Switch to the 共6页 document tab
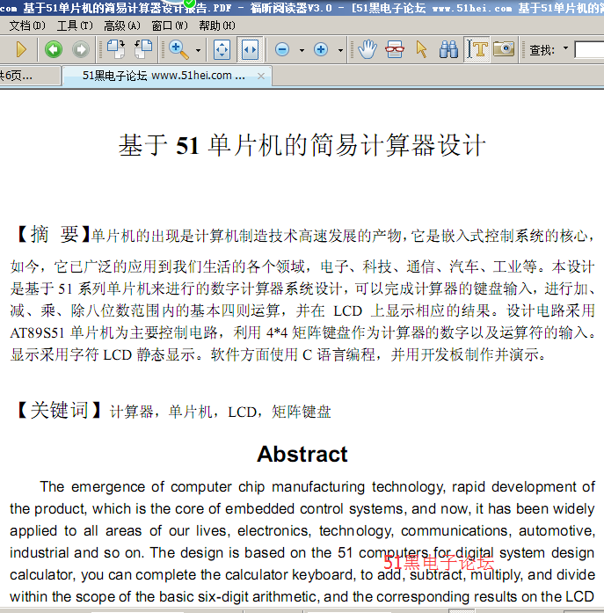 pyautogui.click(x=30, y=76)
